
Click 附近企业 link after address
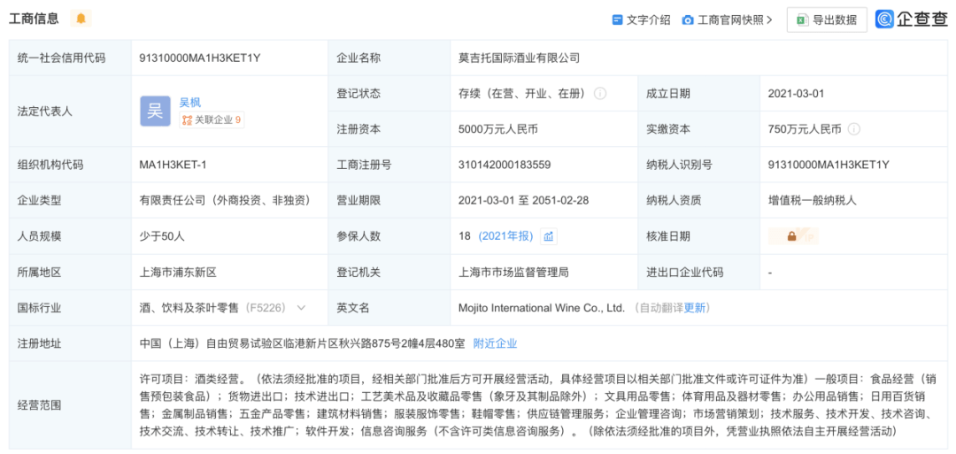coord(495,343)
